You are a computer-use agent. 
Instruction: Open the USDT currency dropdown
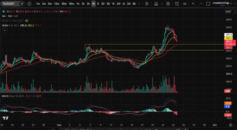point(230,12)
